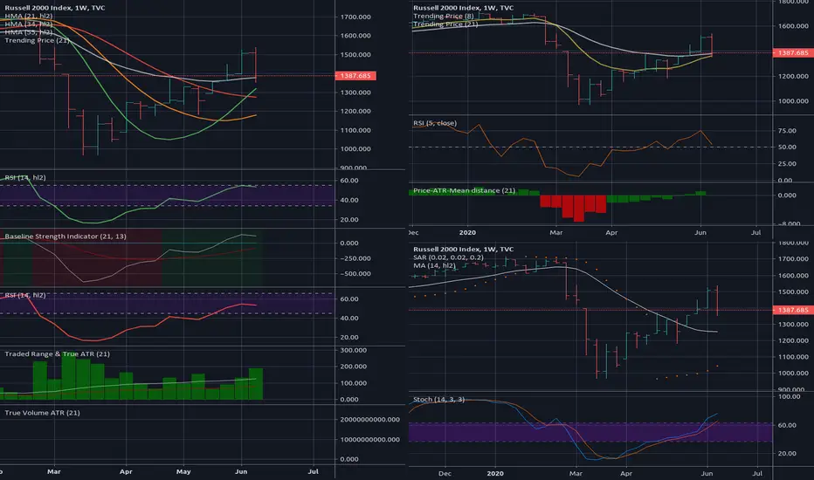Select the RSI (5, close) indicator label
This screenshot has width=814, height=480.
point(435,123)
